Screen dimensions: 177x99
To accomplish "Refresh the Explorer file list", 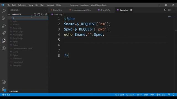I will [42, 14].
